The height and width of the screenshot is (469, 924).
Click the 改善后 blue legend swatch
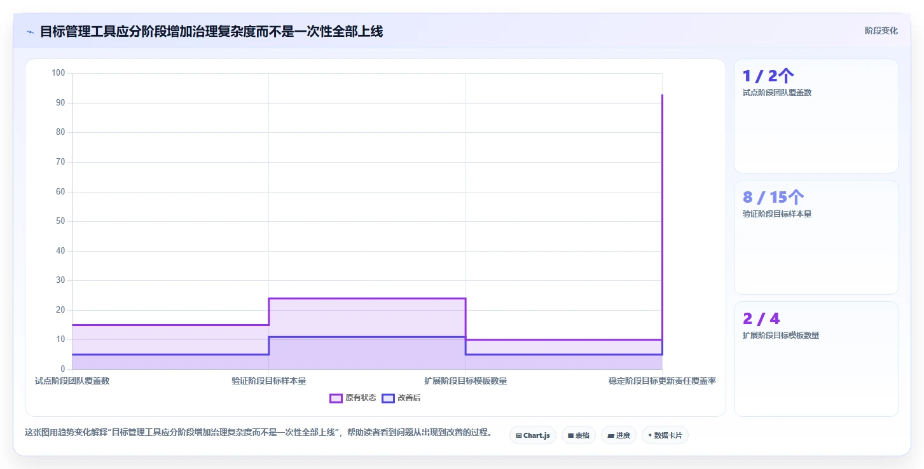(x=388, y=398)
